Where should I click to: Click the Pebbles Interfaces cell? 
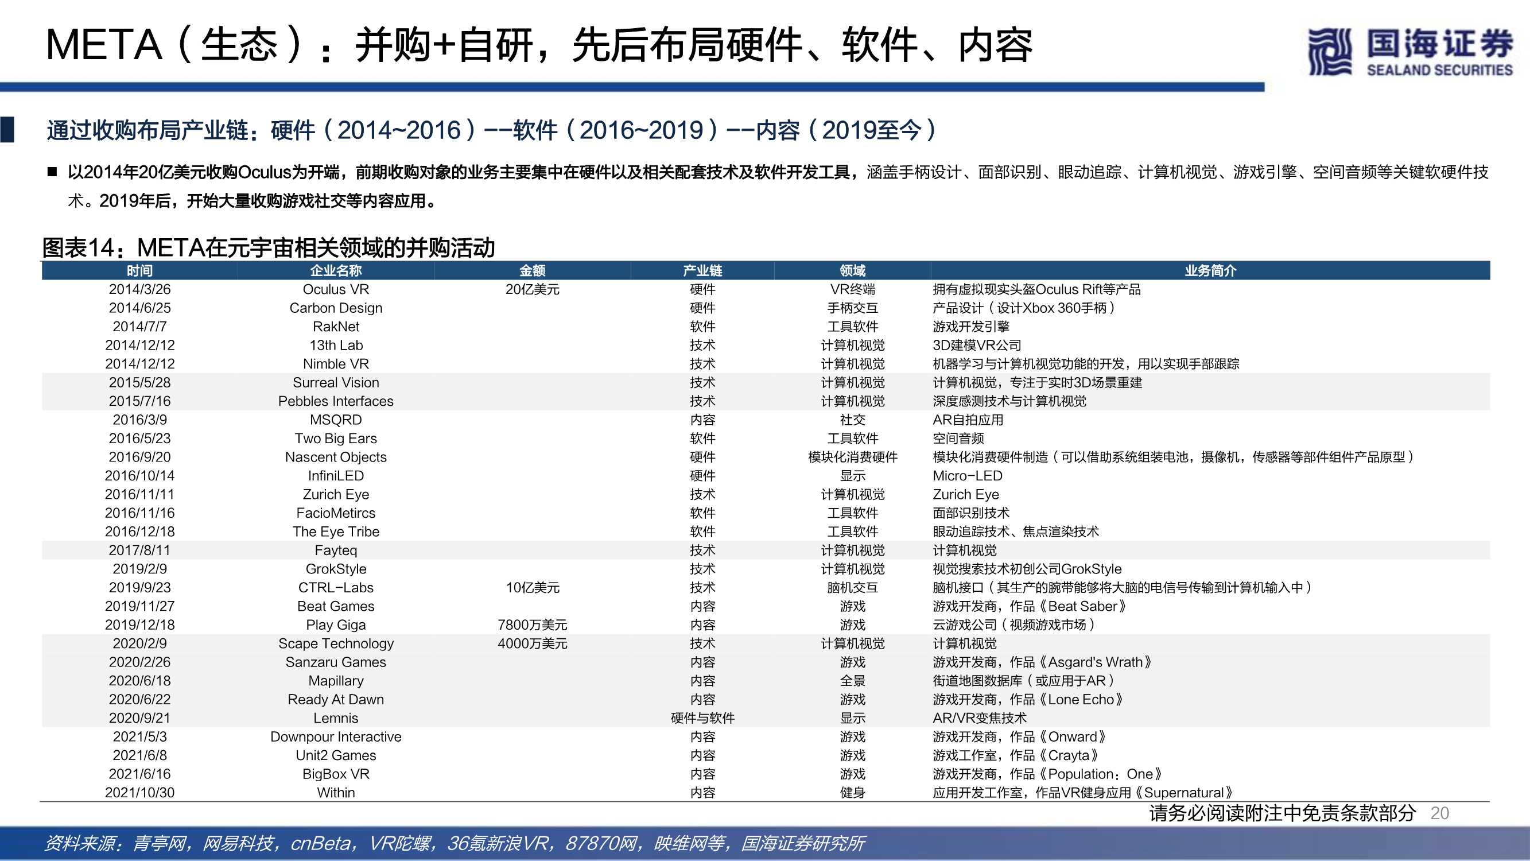[x=336, y=401]
